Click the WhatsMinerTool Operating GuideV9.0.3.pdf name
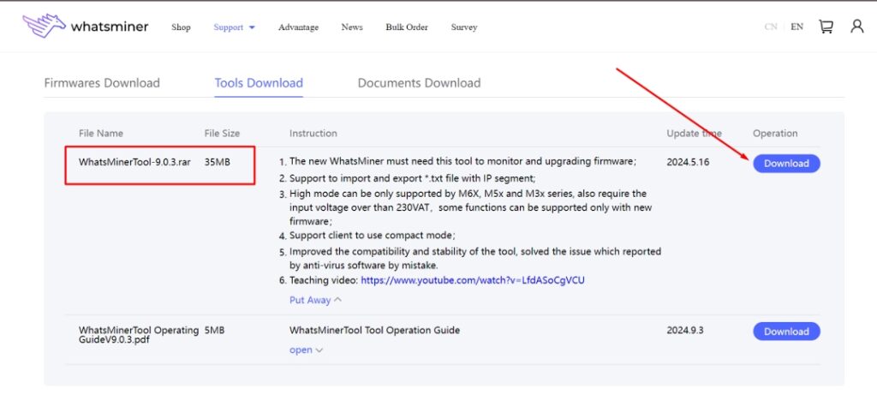 [139, 334]
